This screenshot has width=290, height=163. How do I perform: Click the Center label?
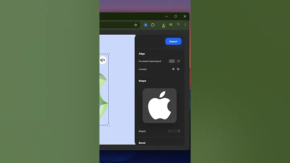pos(143,69)
